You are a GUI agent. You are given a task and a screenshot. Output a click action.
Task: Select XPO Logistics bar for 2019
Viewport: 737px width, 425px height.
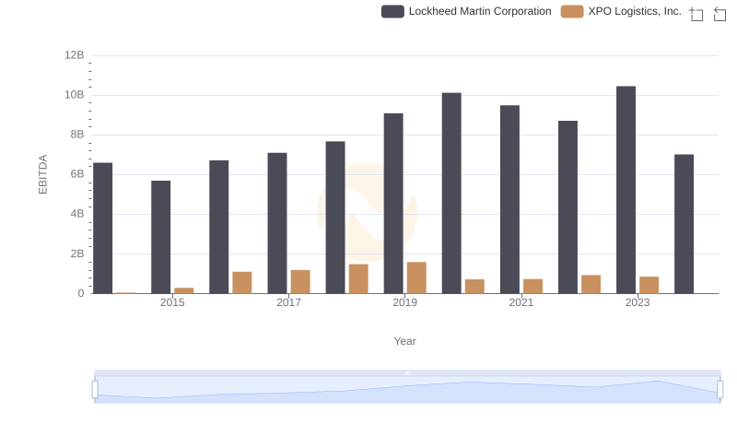point(416,277)
